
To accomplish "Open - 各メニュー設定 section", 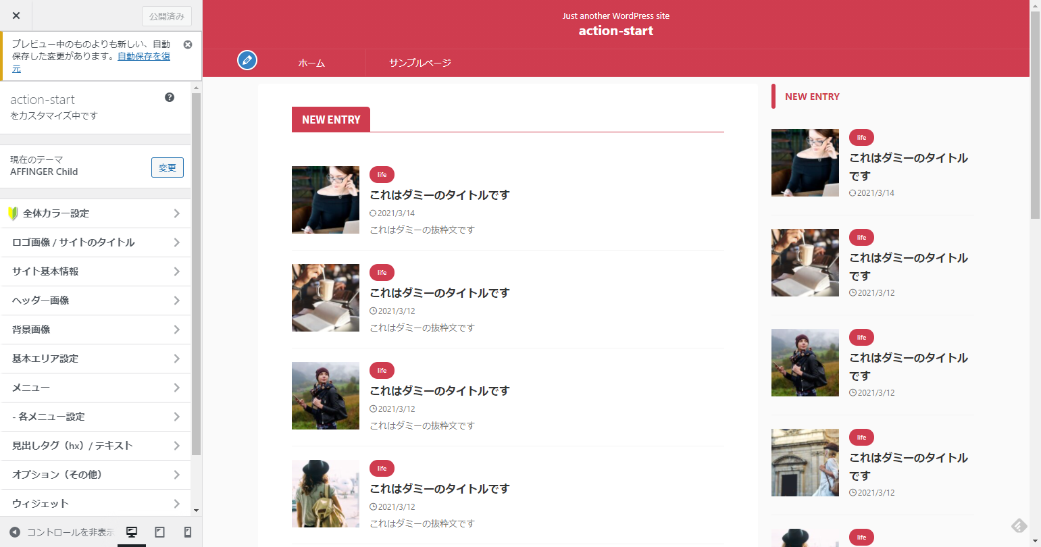I will coord(96,417).
